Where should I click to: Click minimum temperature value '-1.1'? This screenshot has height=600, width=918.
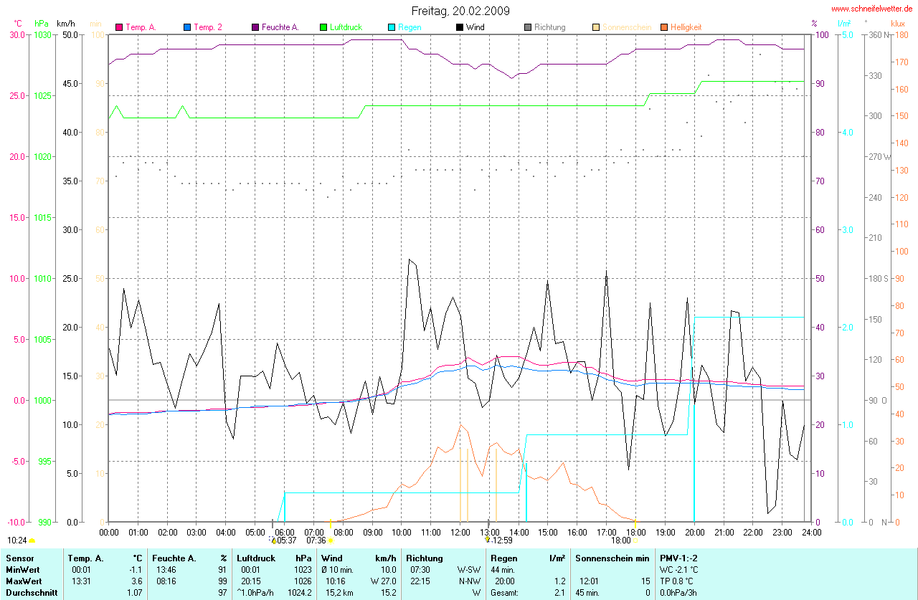click(x=136, y=569)
